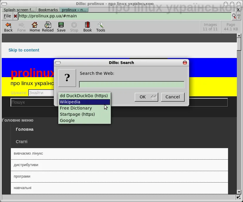Choose Startpage (https) search engine
This screenshot has height=202, width=243.
click(85, 114)
